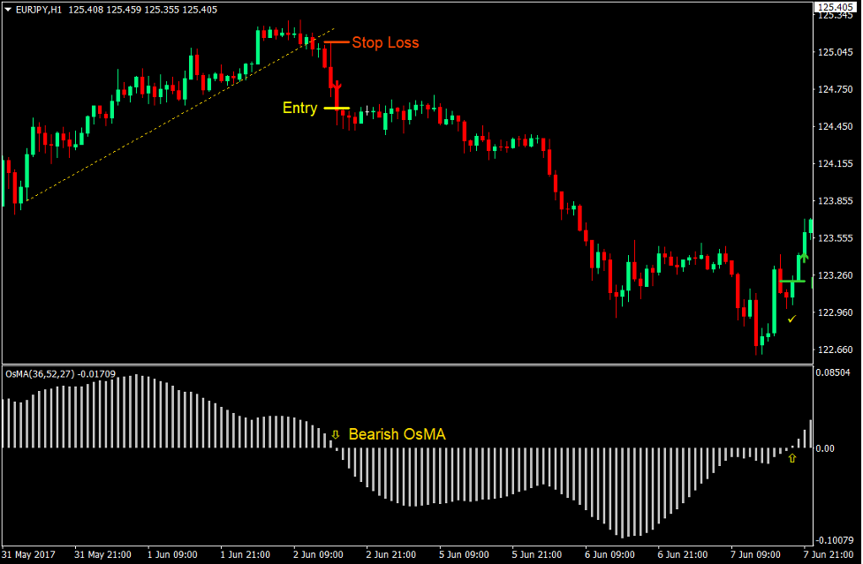The height and width of the screenshot is (564, 863).
Task: Click the 31 May 2017 timestamp
Action: point(27,555)
